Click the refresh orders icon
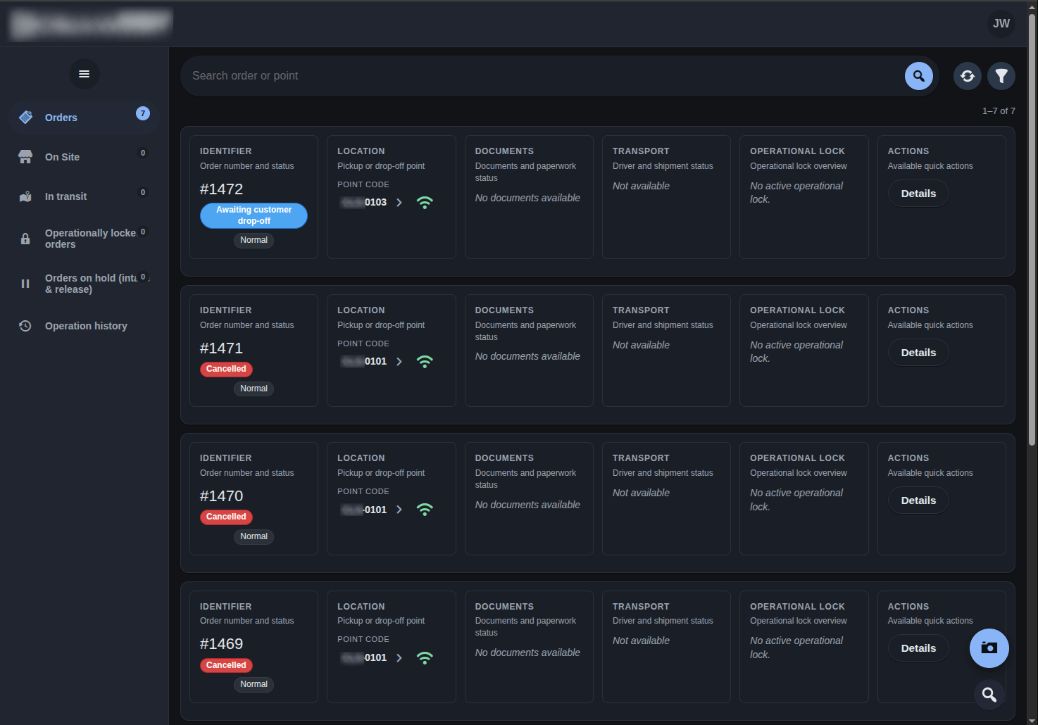Image resolution: width=1038 pixels, height=725 pixels. point(967,76)
